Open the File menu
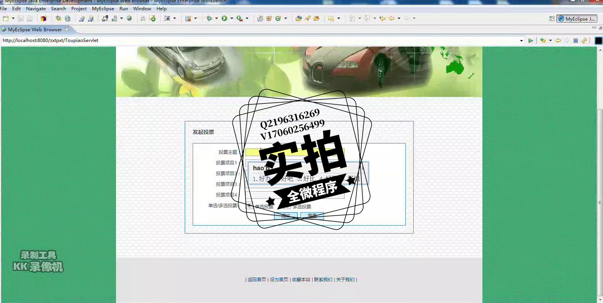The height and width of the screenshot is (303, 603). tap(3, 8)
